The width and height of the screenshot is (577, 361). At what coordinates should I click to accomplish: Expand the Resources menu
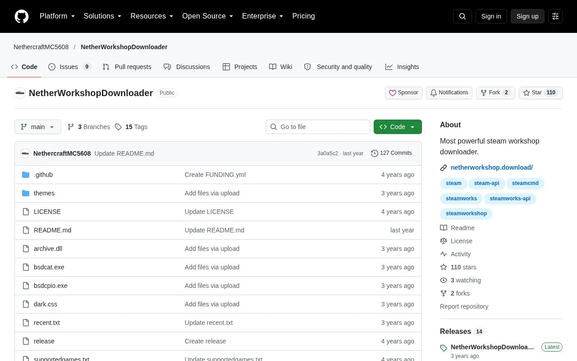[x=152, y=16]
